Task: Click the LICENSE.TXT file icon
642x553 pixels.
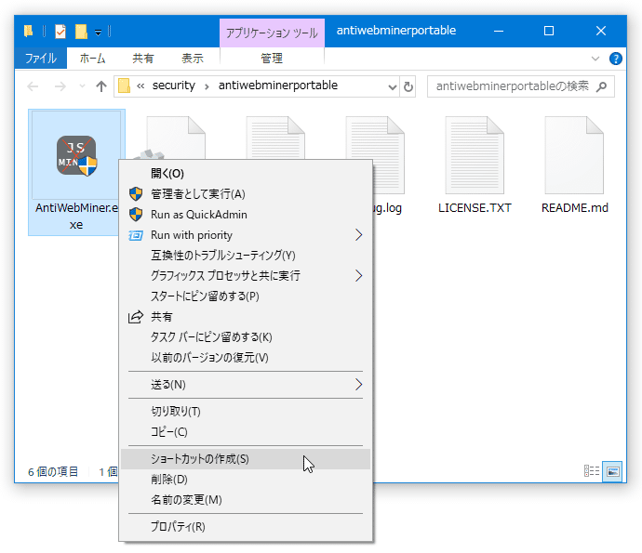Action: [475, 155]
